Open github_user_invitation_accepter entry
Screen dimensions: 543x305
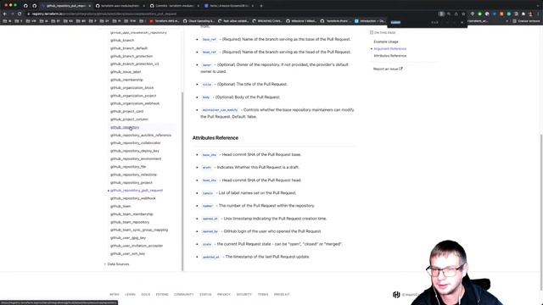point(137,246)
